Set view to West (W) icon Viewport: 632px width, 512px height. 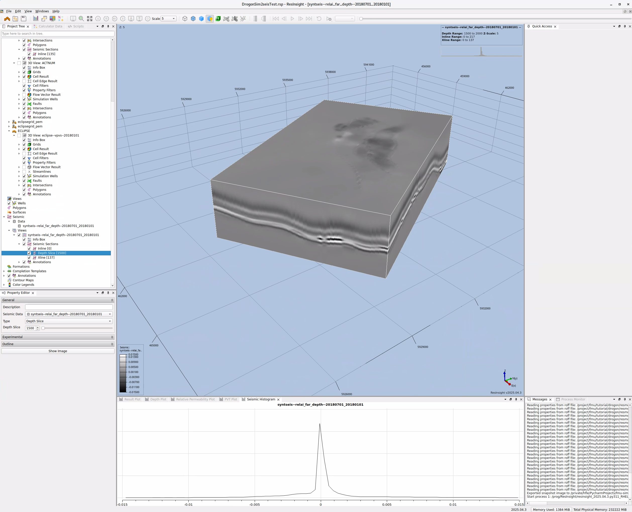pyautogui.click(x=114, y=19)
